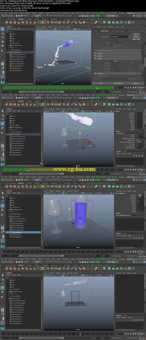Viewport: 146px width, 340px height.
Task: Click the Hide button beside Show in Attribute Editor
Action: (138, 39)
